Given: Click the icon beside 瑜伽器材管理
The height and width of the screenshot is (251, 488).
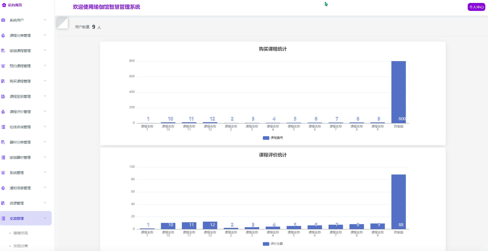Looking at the screenshot, I should (x=3, y=157).
